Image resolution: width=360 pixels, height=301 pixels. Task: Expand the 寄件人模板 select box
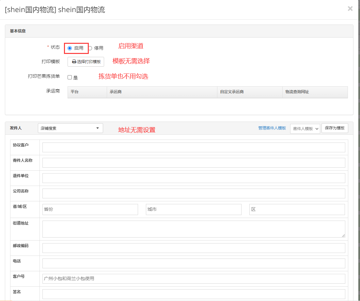(305, 128)
